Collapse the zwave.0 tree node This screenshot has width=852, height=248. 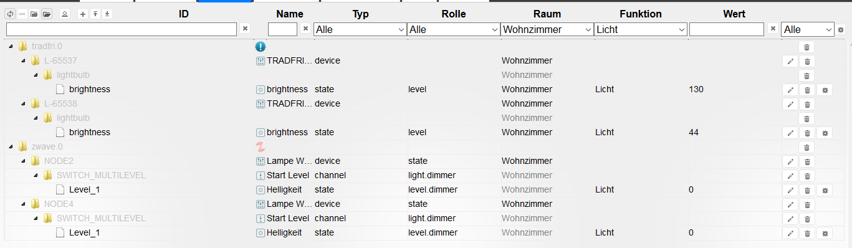pyautogui.click(x=11, y=147)
